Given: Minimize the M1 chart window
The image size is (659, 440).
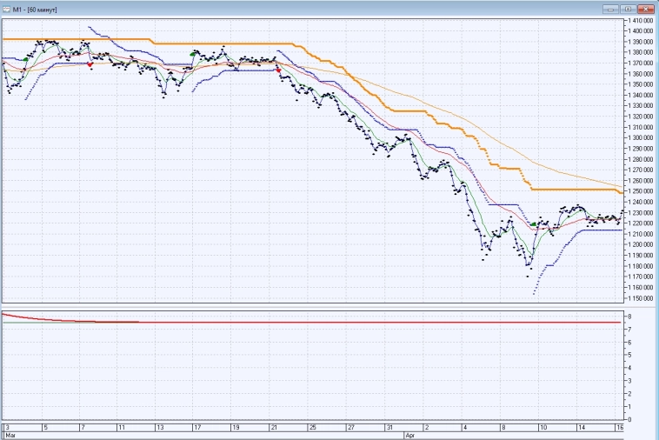Looking at the screenshot, I should [612, 7].
